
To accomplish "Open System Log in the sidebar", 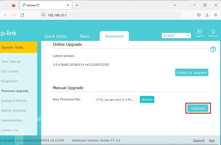I will pyautogui.click(x=10, y=130).
